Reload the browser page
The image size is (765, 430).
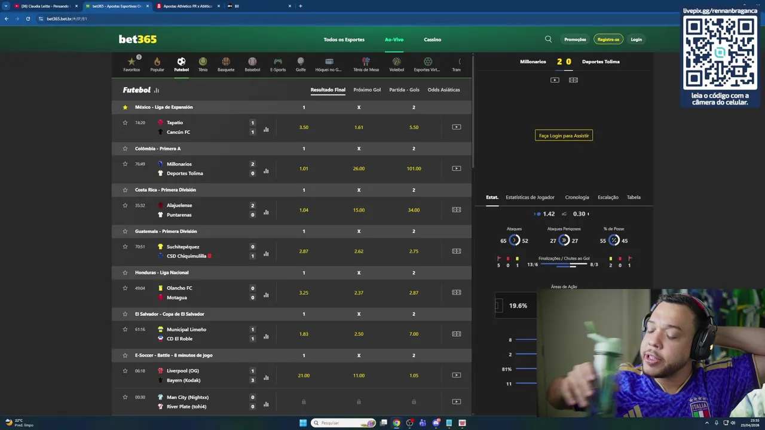pyautogui.click(x=27, y=19)
